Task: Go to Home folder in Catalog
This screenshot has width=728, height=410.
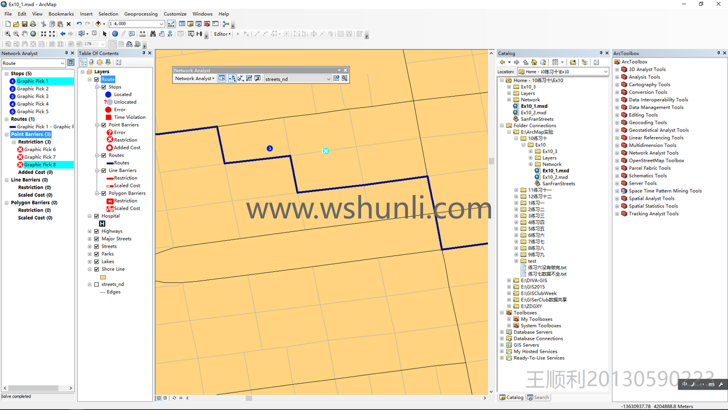Action: pyautogui.click(x=534, y=62)
